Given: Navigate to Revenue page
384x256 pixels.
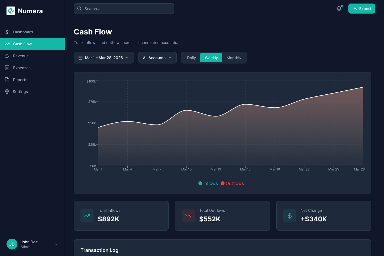Looking at the screenshot, I should click(x=33, y=56).
